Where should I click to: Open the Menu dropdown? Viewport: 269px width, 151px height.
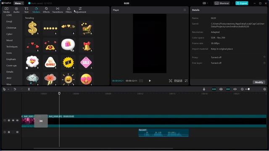point(18,3)
